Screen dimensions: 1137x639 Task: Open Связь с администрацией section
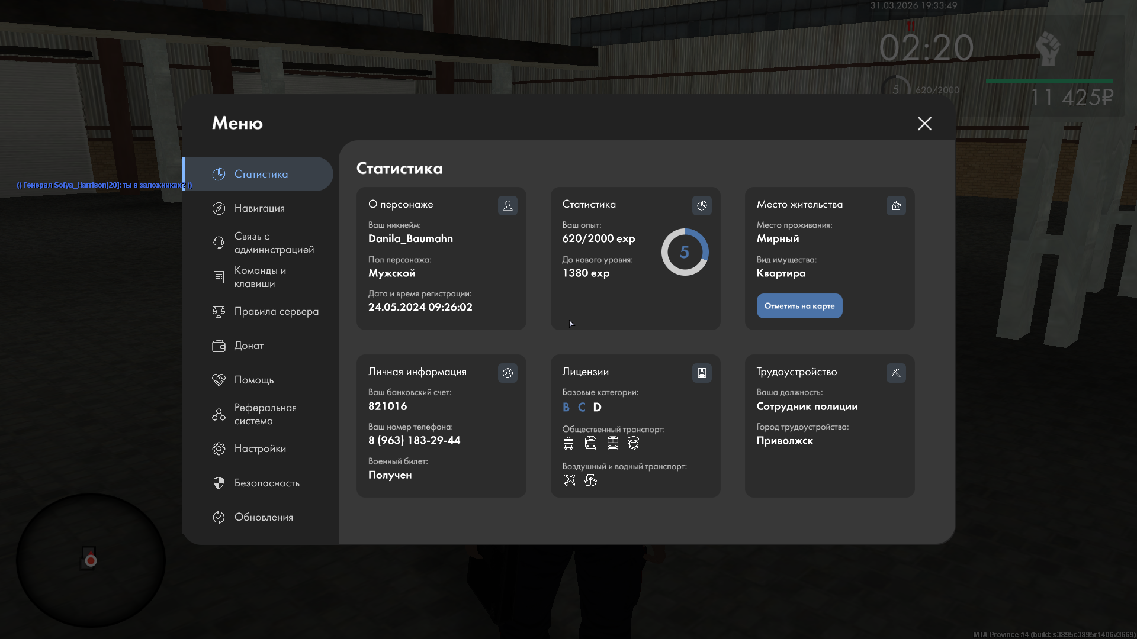click(274, 243)
